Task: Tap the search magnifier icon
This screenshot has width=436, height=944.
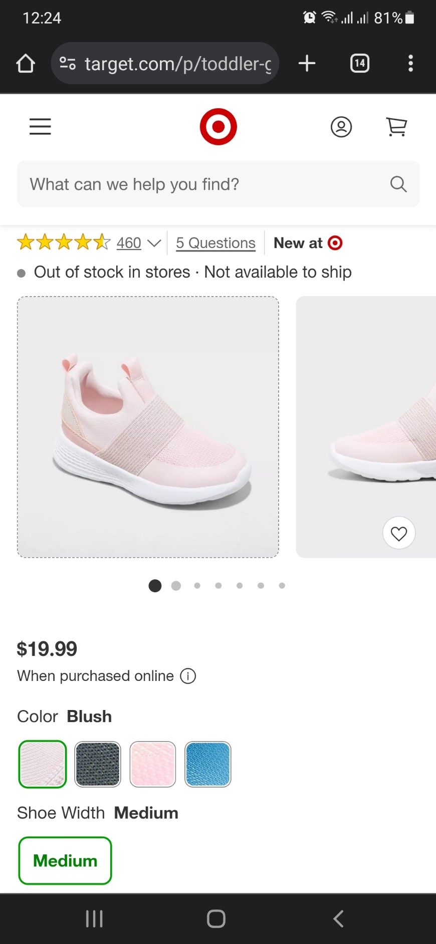Action: click(x=398, y=184)
